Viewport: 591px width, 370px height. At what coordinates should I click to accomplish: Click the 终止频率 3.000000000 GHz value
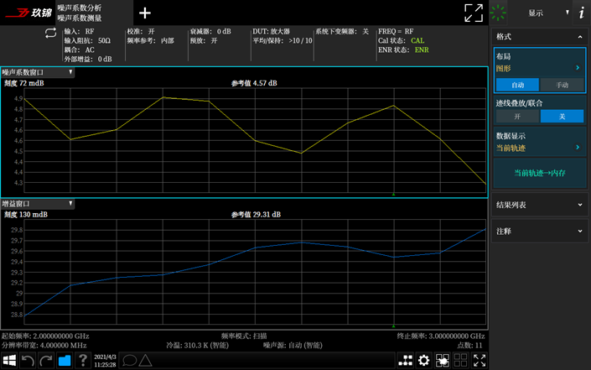pyautogui.click(x=441, y=336)
